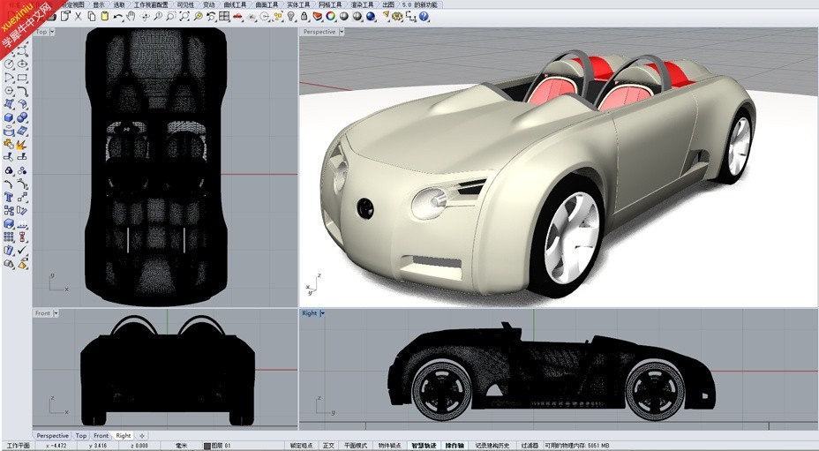The width and height of the screenshot is (819, 451).
Task: Open the Layers icon in toolbar
Action: pyautogui.click(x=317, y=17)
